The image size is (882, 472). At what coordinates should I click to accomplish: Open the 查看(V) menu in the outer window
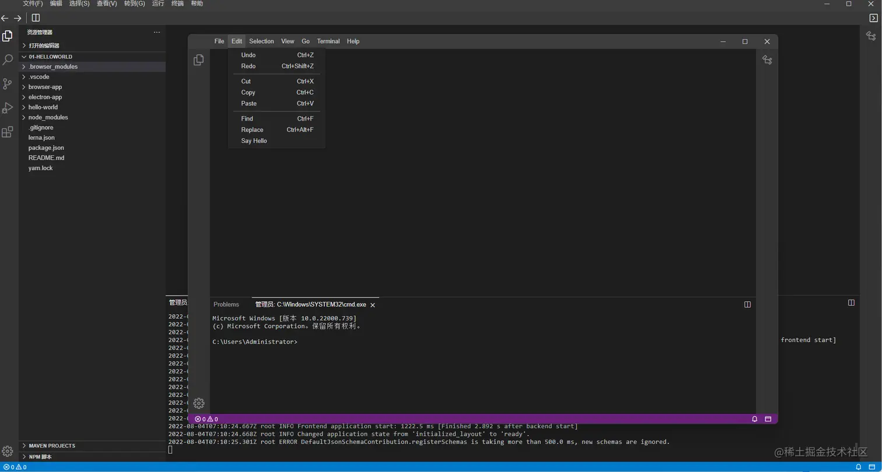point(107,3)
